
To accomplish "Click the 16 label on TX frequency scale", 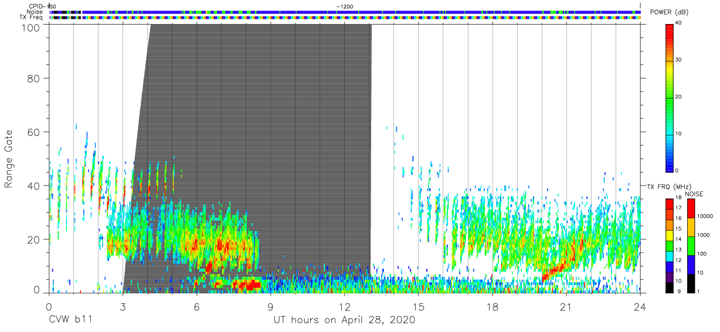I will pos(678,218).
